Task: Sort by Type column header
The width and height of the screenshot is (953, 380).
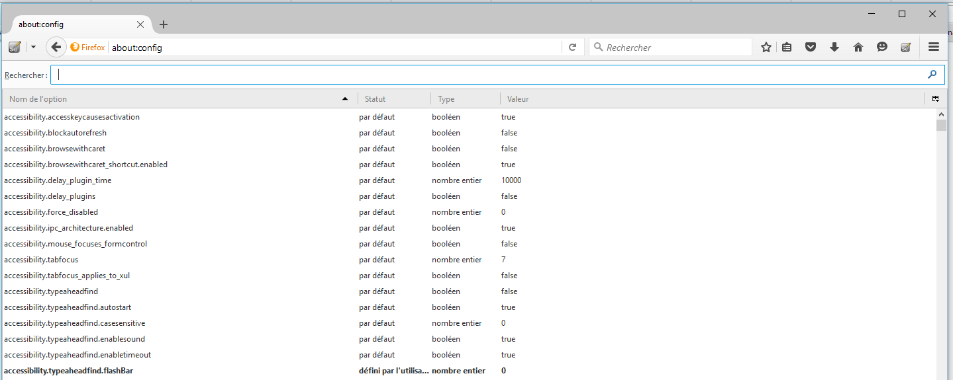Action: point(466,98)
